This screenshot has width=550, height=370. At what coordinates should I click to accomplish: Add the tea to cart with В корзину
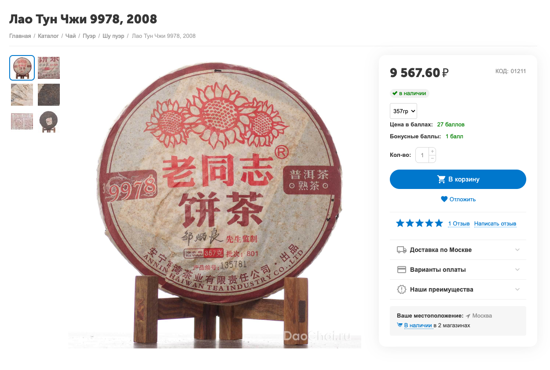(458, 179)
